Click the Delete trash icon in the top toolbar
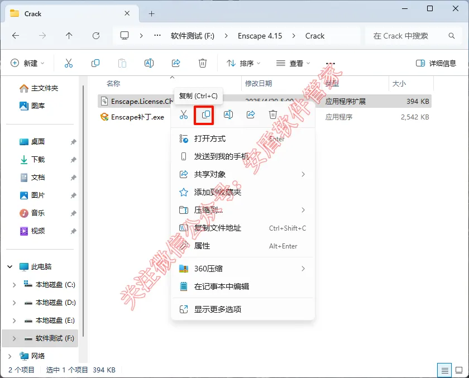 [x=203, y=63]
